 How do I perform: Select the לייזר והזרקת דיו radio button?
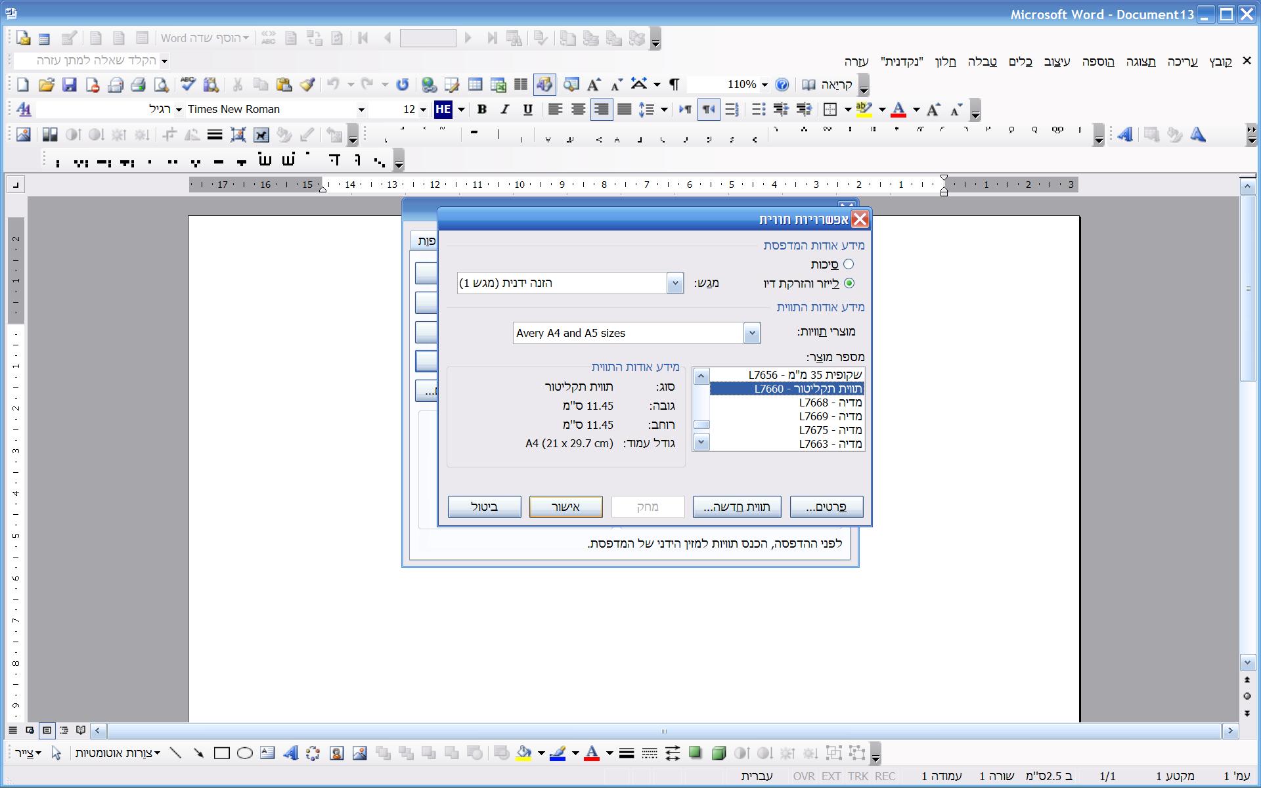[x=849, y=283]
